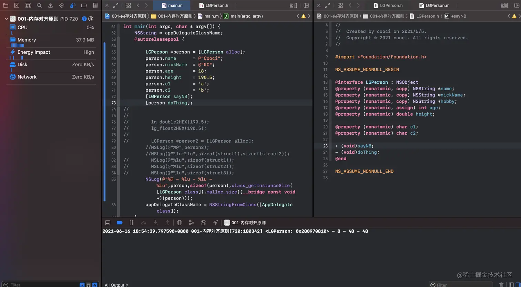Switch to main.m tab in left editor
The height and width of the screenshot is (287, 521).
(172, 6)
